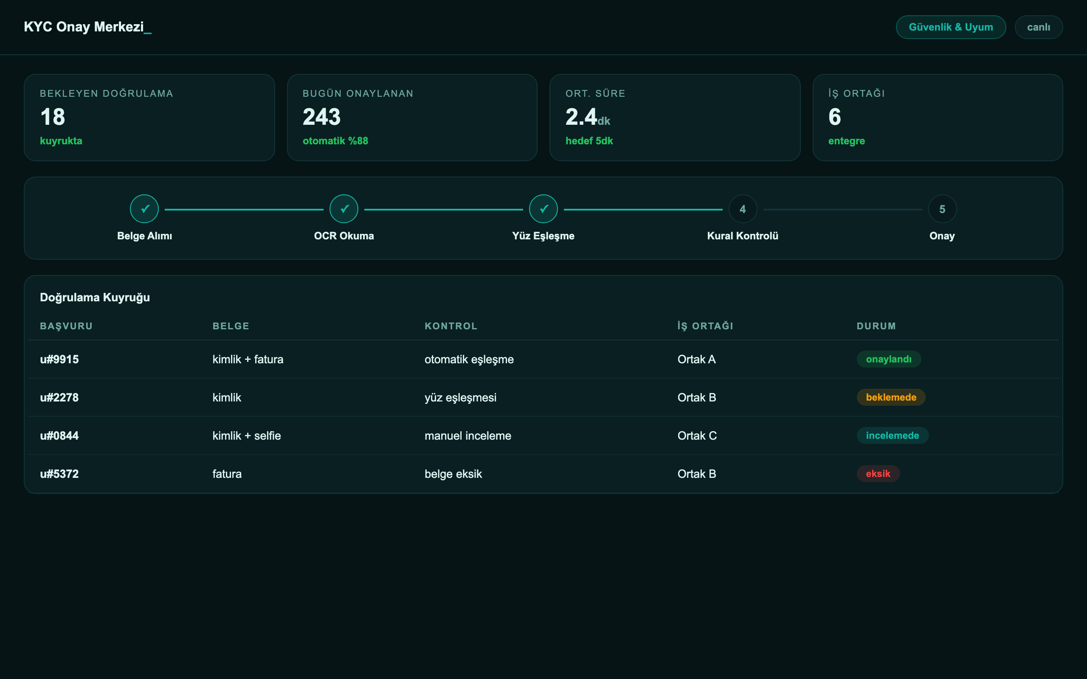This screenshot has height=679, width=1087.
Task: Click the onaylandı status badge
Action: click(888, 359)
